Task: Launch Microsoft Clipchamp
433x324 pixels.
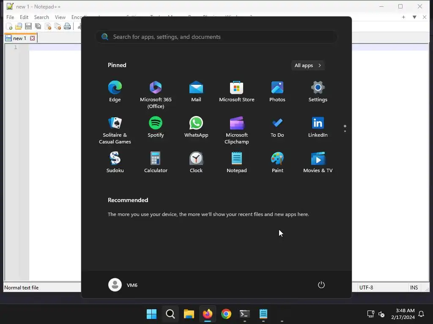Action: tap(237, 130)
